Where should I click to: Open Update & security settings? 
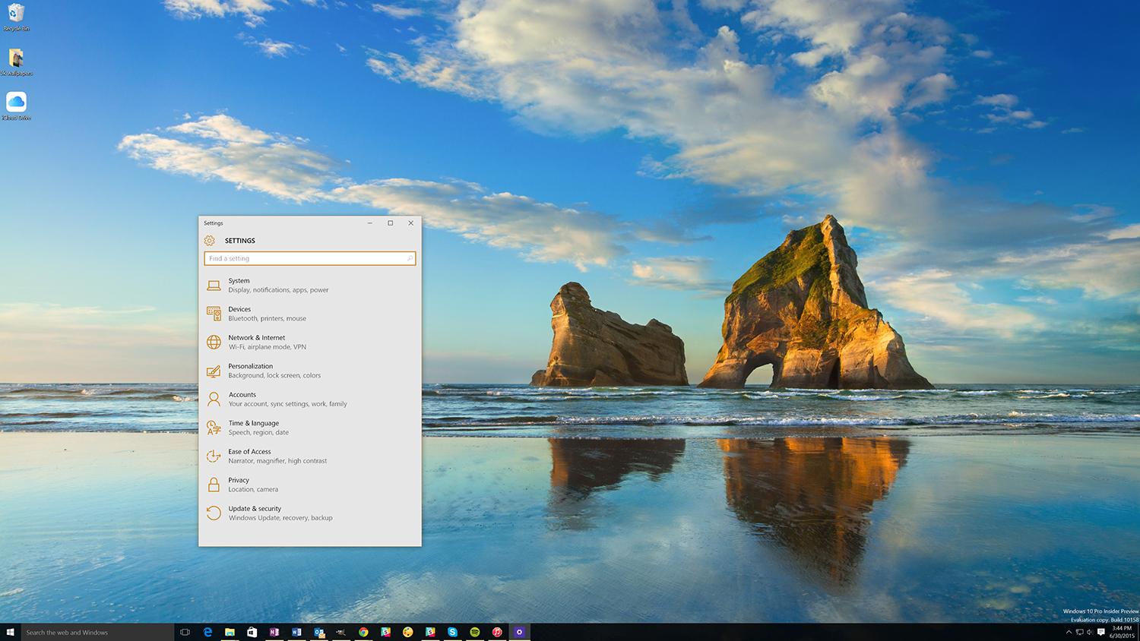coord(309,513)
